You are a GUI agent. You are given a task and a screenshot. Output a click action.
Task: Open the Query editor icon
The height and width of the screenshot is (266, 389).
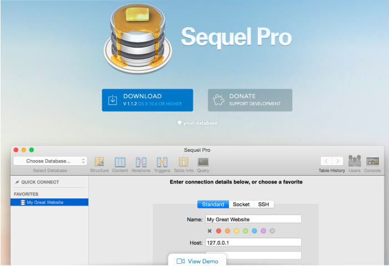pyautogui.click(x=203, y=162)
